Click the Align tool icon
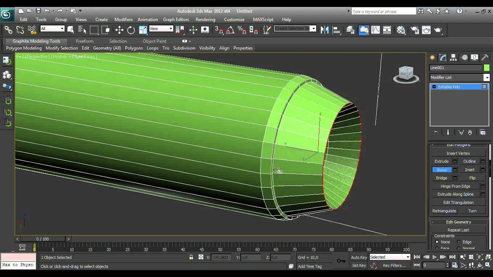The height and width of the screenshot is (277, 493). click(336, 30)
